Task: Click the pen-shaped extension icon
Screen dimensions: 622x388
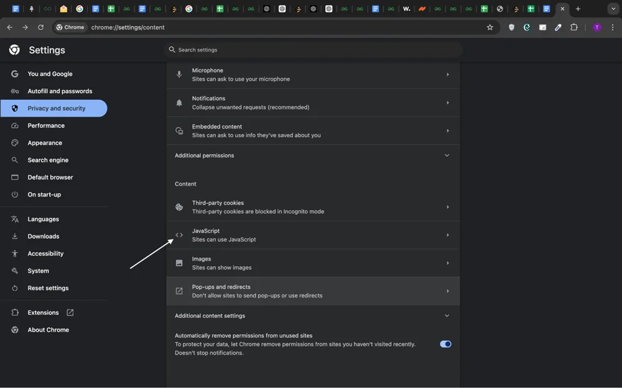Action: [558, 27]
